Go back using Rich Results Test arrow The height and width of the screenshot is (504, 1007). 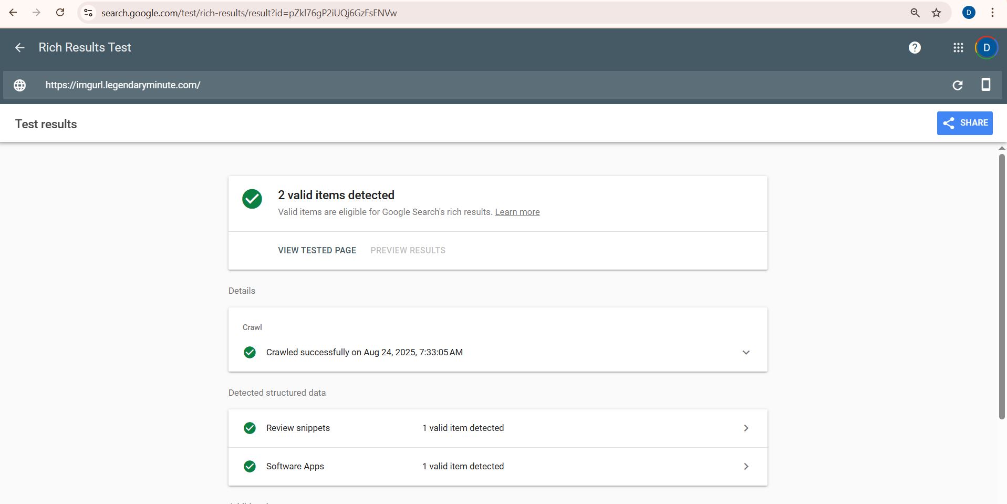point(19,48)
